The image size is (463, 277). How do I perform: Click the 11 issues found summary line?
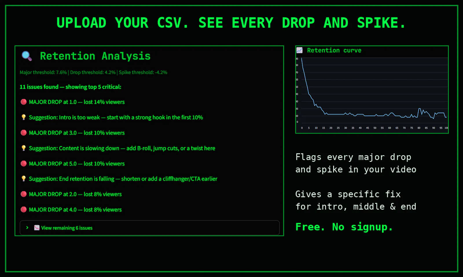pos(70,87)
